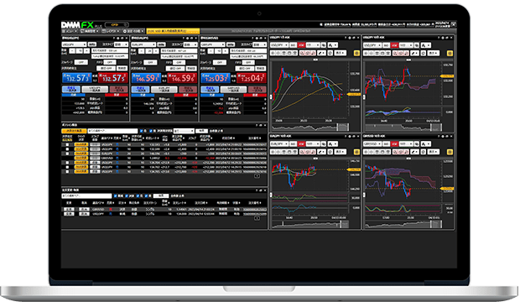Click the circular reset icon in EUR/JPY chart toolbar
The width and height of the screenshot is (520, 302).
point(330,152)
